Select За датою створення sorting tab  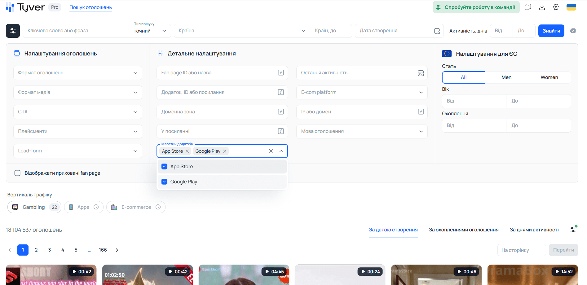[393, 230]
